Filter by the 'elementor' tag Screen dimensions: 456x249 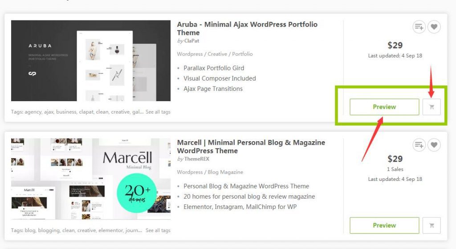tap(107, 230)
